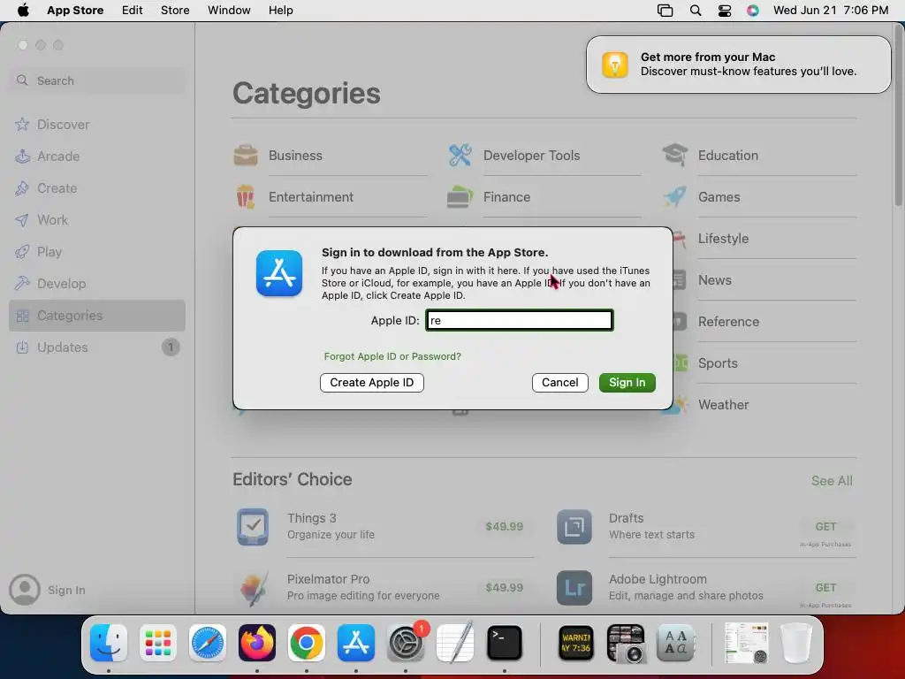
Task: Open Image Capture from the Dock
Action: pyautogui.click(x=626, y=643)
